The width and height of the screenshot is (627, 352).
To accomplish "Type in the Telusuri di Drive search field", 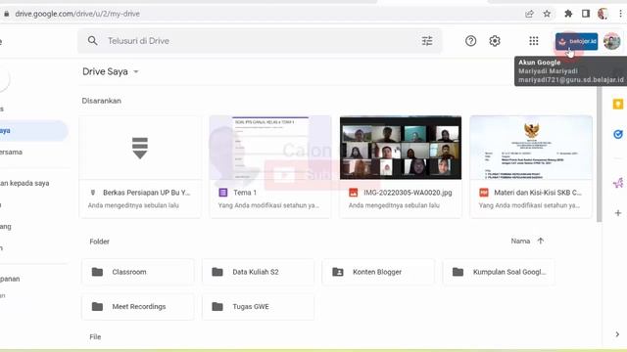I will (260, 41).
